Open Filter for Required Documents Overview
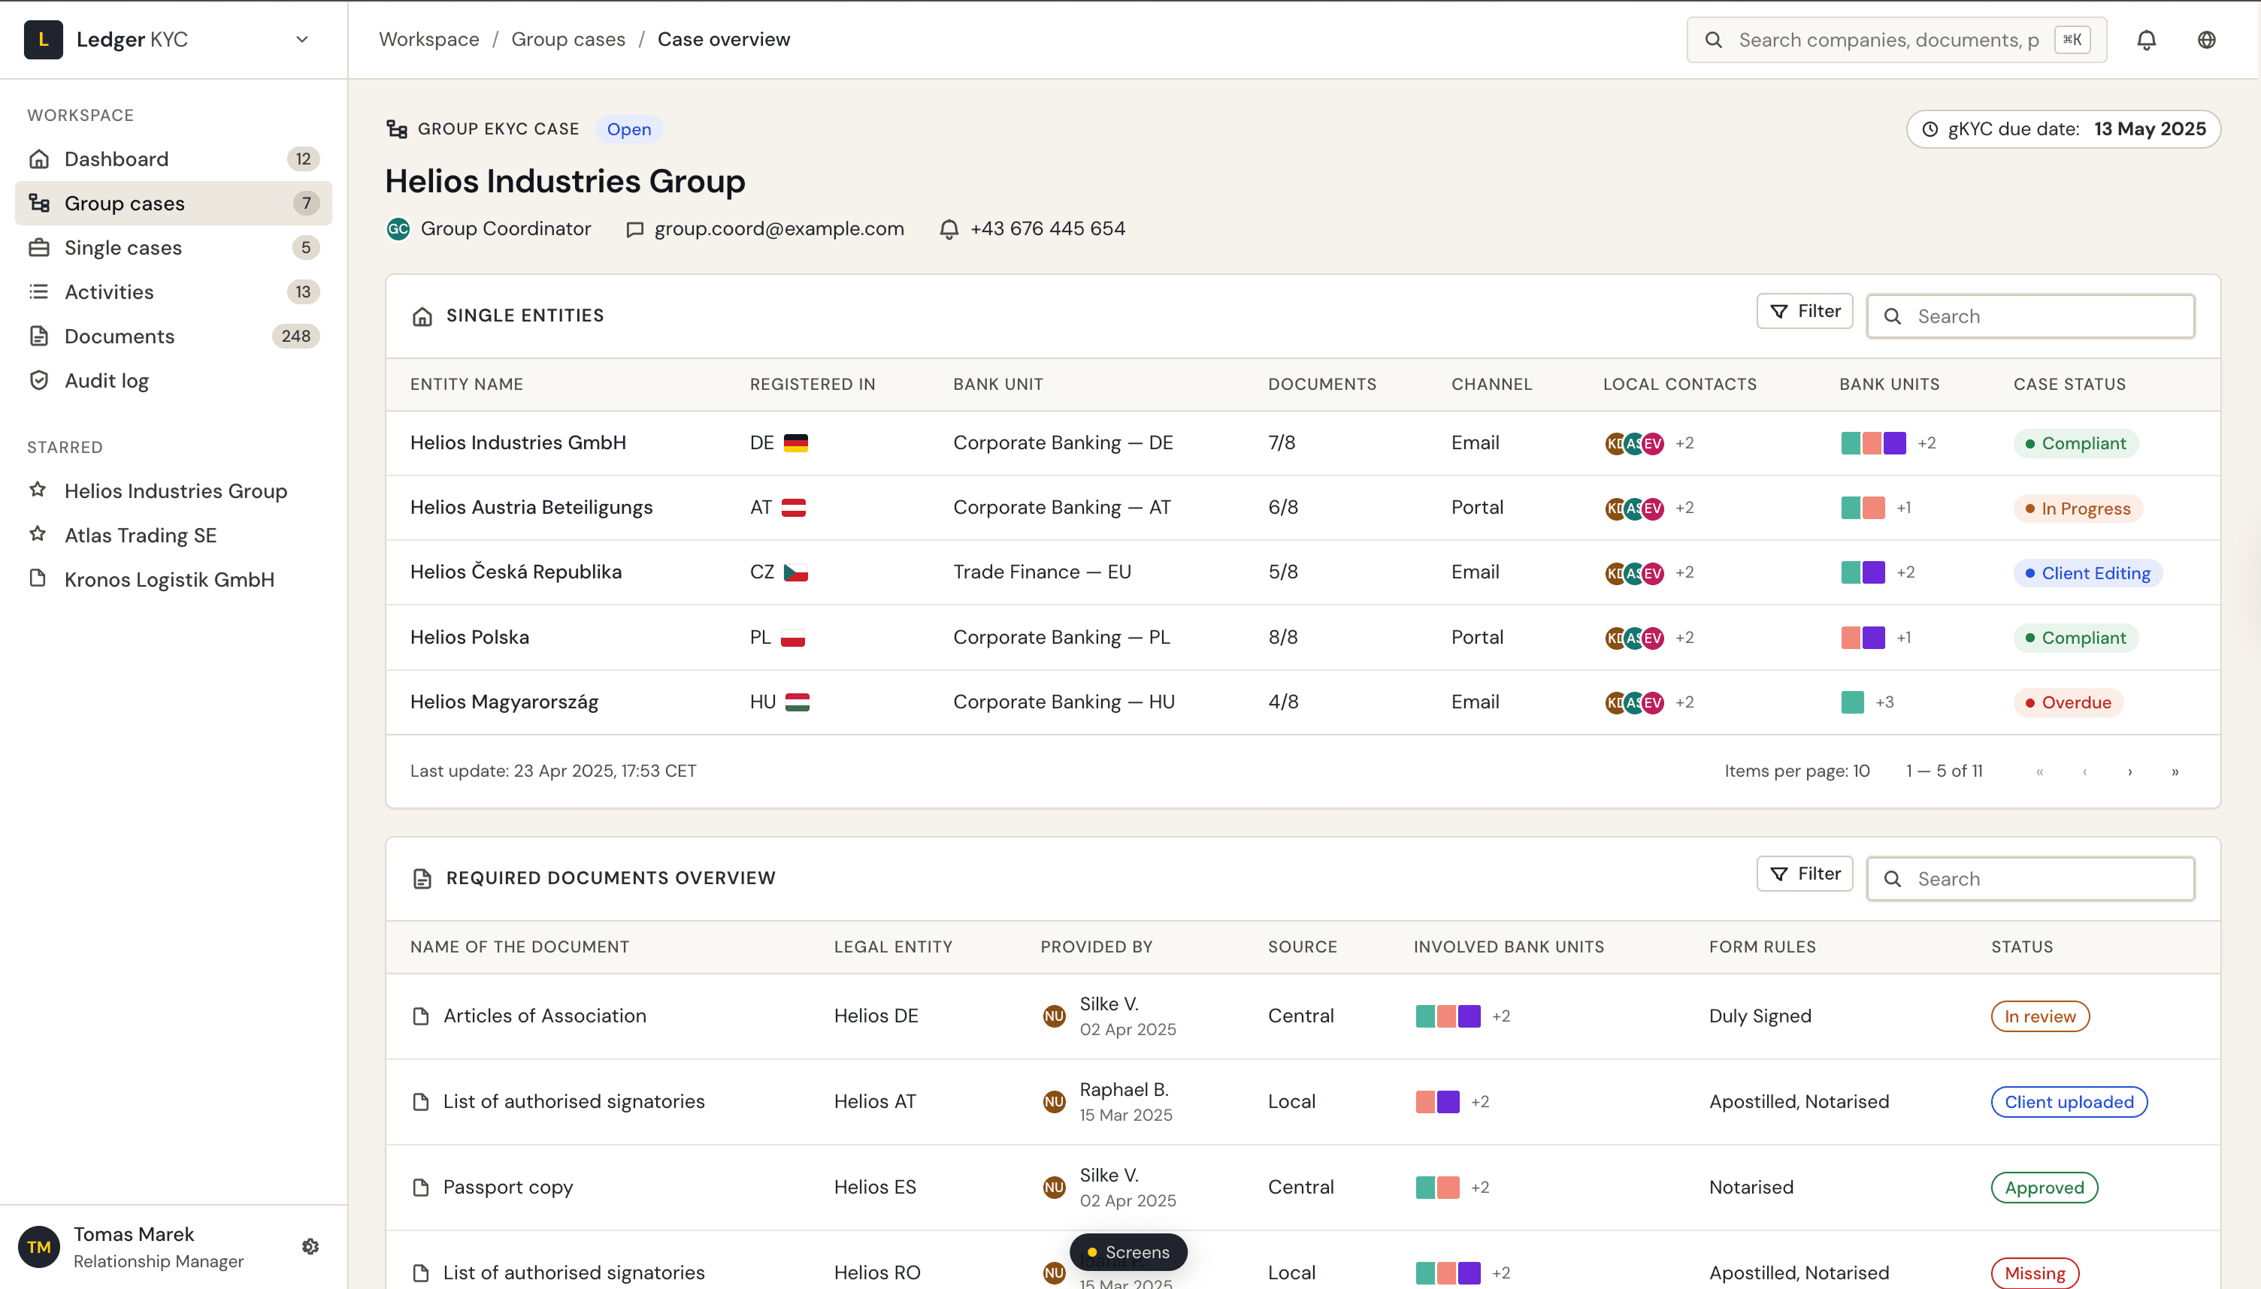This screenshot has height=1289, width=2261. click(1804, 873)
